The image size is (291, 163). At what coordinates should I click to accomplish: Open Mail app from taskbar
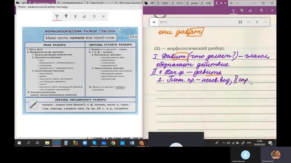pos(104,143)
